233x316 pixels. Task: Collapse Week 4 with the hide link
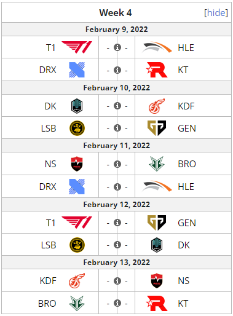(x=216, y=13)
